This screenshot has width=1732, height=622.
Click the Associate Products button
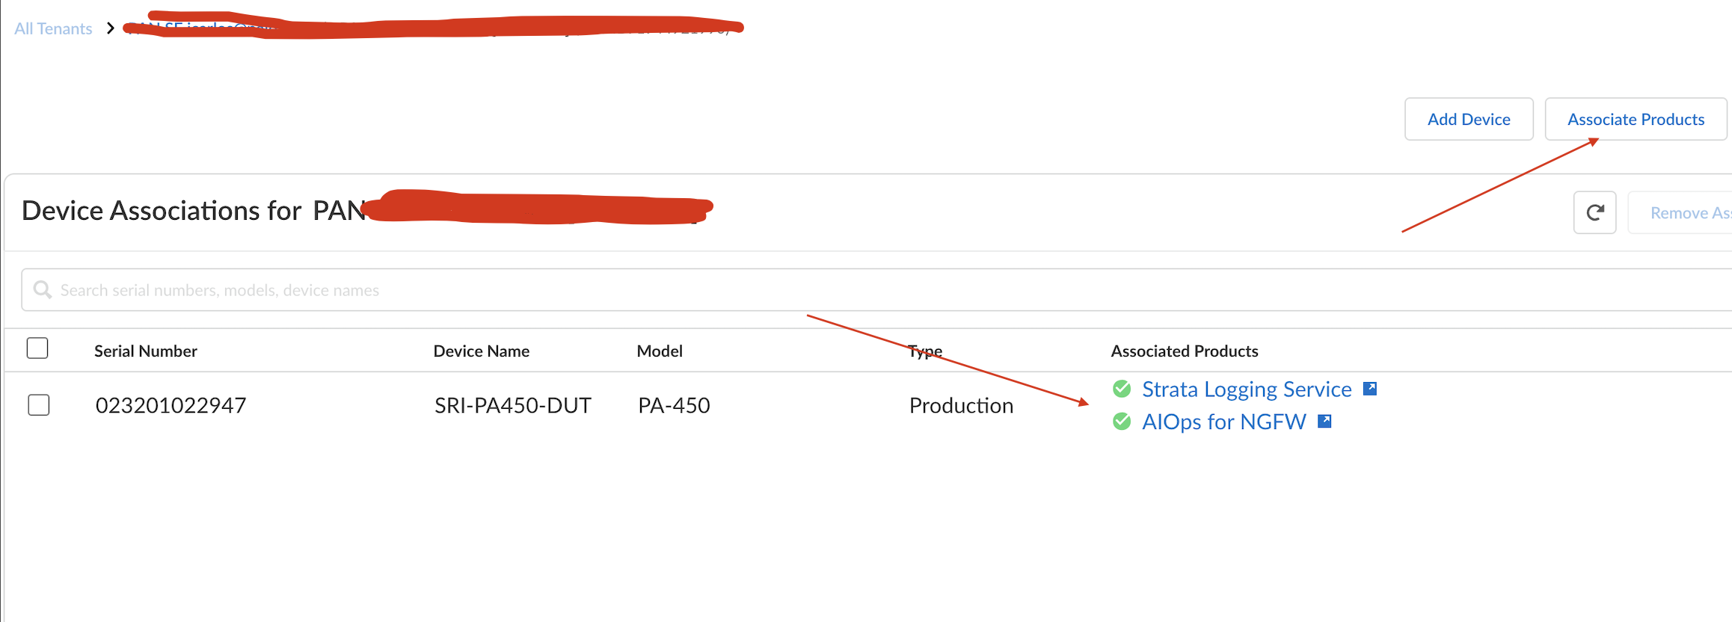click(1636, 120)
